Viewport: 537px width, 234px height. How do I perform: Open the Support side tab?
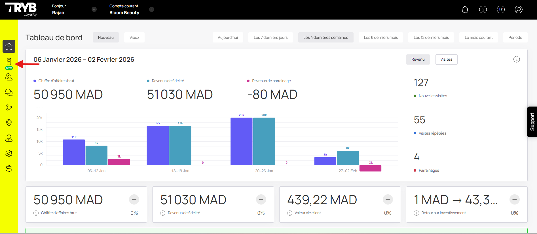532,122
